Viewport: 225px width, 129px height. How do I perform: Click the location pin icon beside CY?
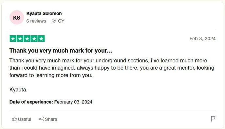53,21
